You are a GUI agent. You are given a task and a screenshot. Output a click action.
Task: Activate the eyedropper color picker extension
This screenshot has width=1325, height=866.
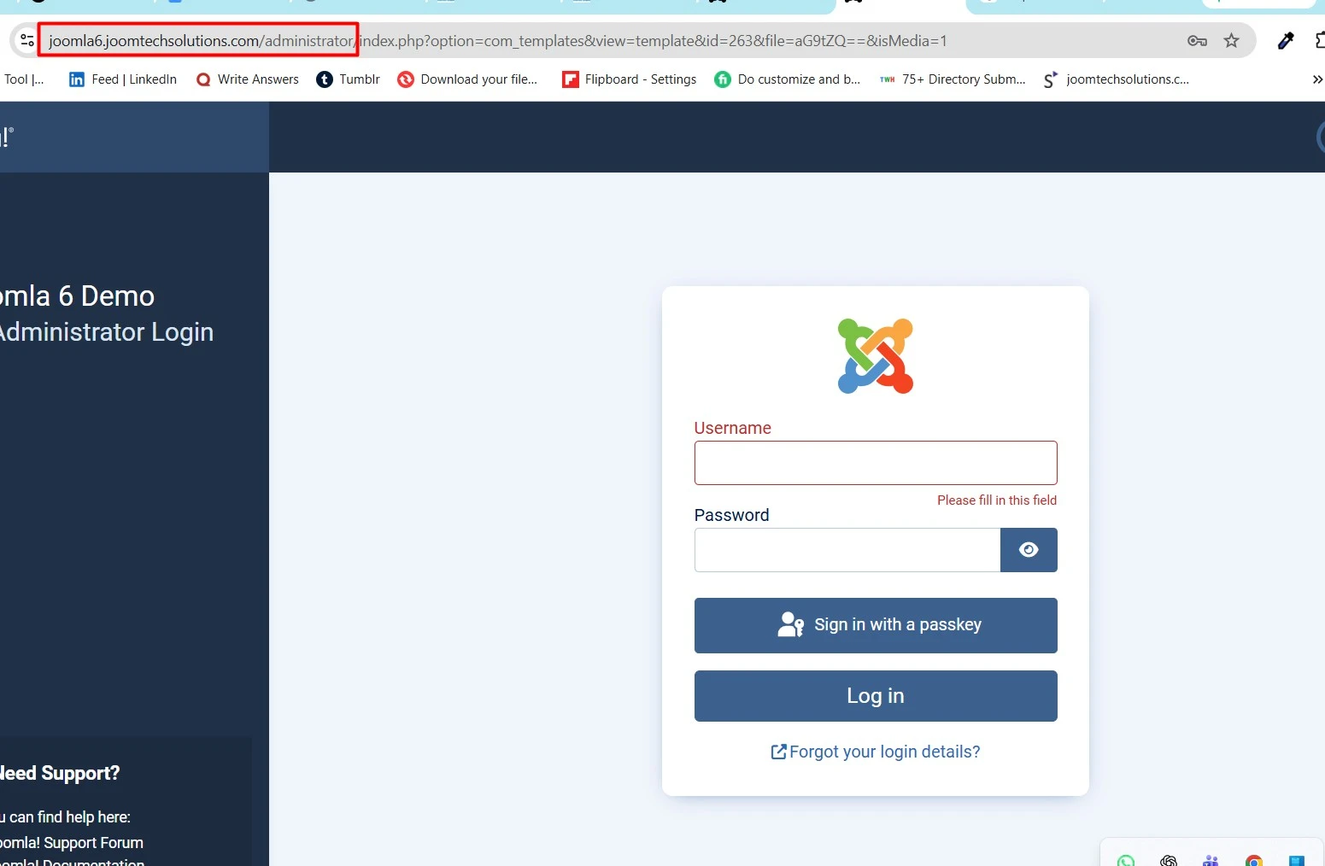[1286, 40]
